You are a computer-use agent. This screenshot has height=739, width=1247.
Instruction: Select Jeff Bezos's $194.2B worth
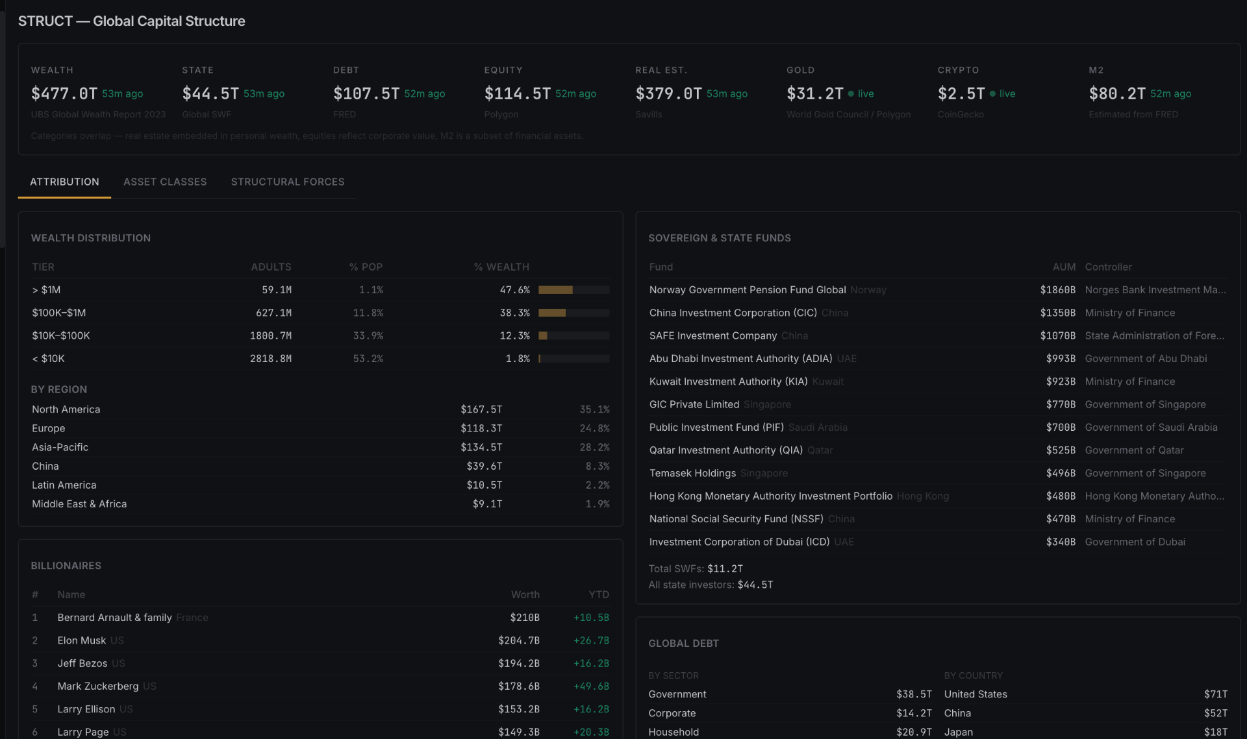519,663
